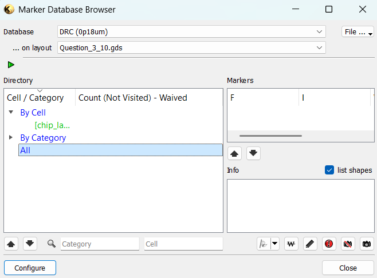Click the Configure button
Image resolution: width=377 pixels, height=278 pixels.
30,268
